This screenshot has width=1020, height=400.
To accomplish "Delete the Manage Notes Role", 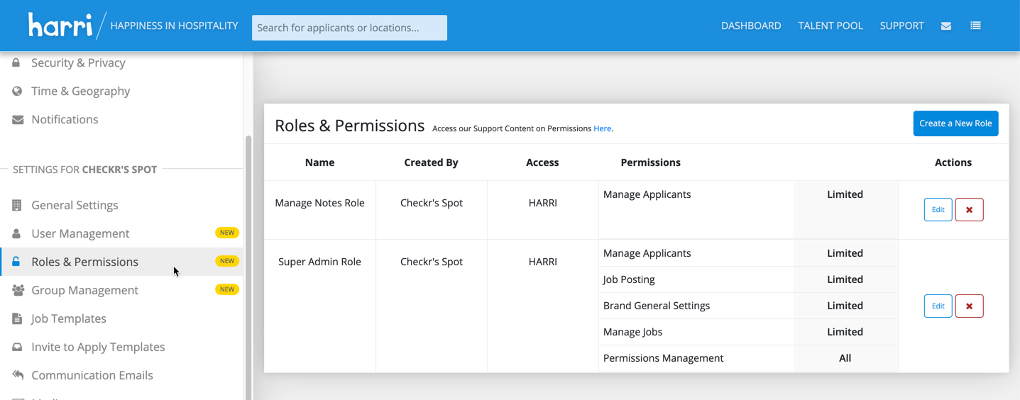I will 969,210.
